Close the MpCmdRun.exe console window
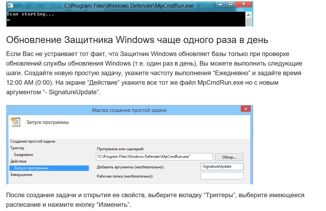The image size is (326, 211). point(243,5)
